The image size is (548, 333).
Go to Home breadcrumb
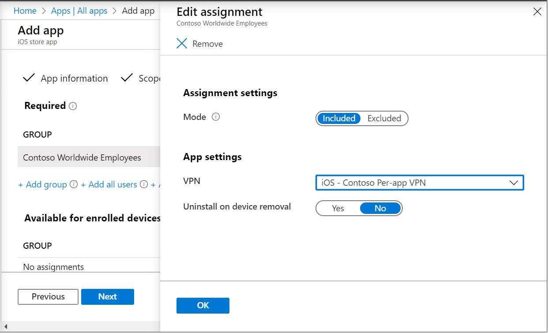pyautogui.click(x=25, y=11)
